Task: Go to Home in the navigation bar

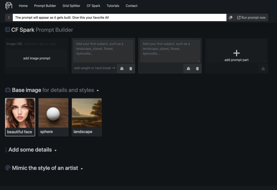Action: (23, 6)
